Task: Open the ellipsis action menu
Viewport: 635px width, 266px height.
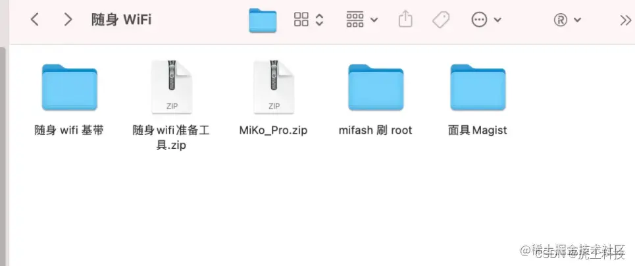Action: 486,20
